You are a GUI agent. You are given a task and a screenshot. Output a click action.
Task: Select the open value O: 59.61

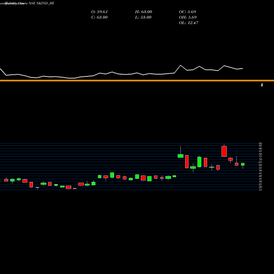click(x=99, y=12)
